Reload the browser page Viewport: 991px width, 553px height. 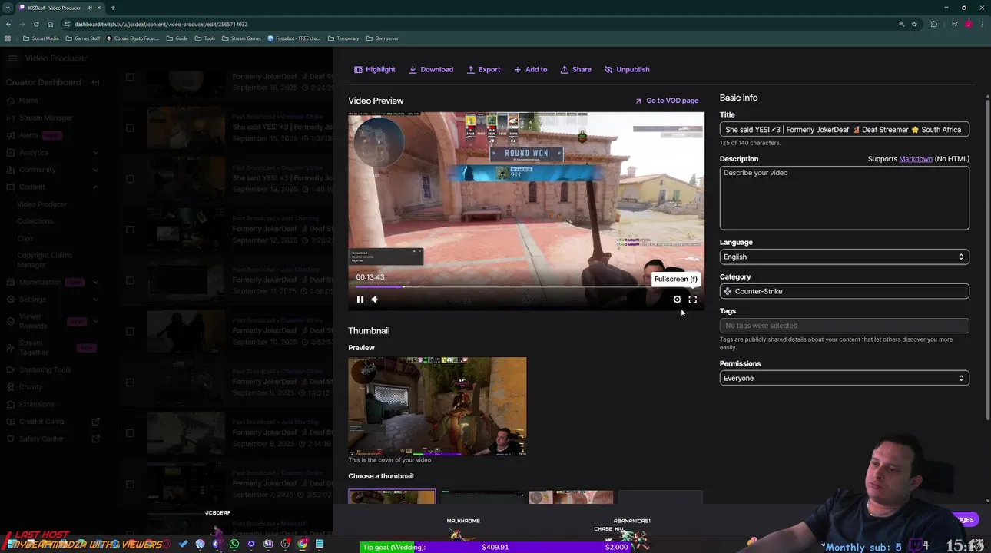(36, 24)
